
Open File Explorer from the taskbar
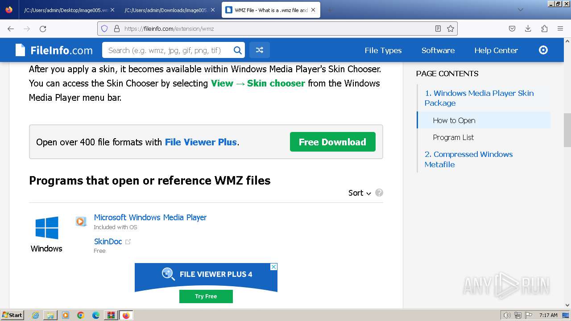[50, 315]
